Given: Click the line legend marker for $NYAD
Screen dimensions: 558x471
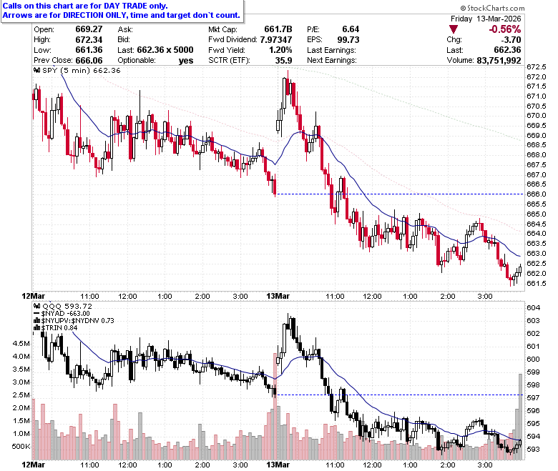Looking at the screenshot, I should pyautogui.click(x=36, y=314).
